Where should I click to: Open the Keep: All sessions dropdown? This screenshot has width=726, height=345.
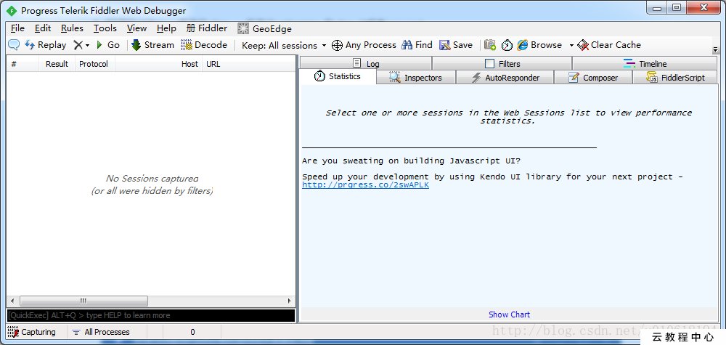tap(284, 45)
